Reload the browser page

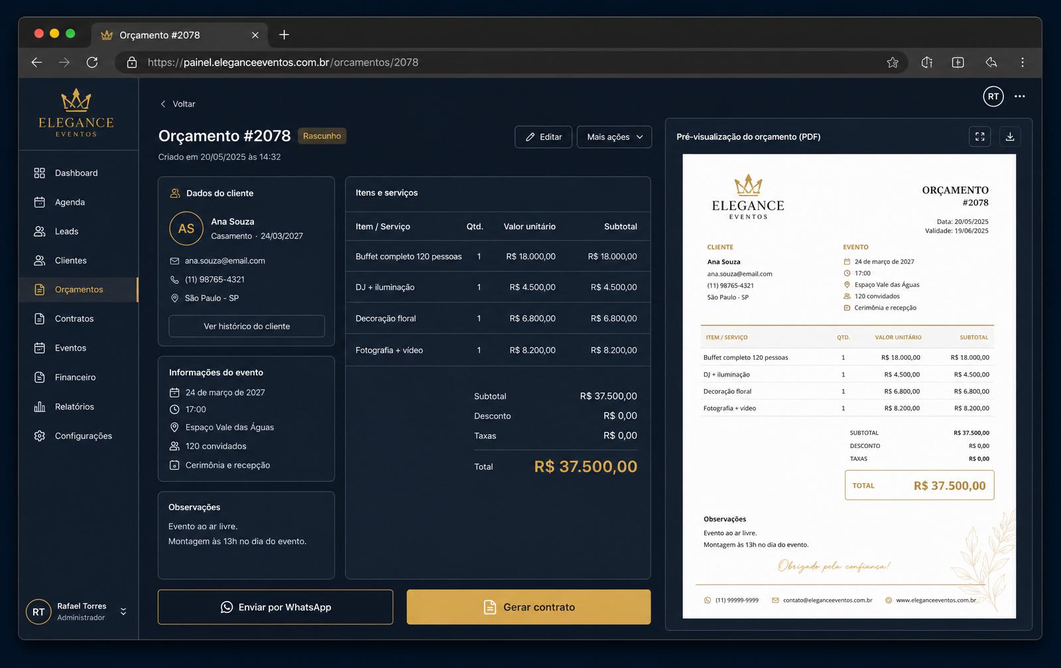92,62
